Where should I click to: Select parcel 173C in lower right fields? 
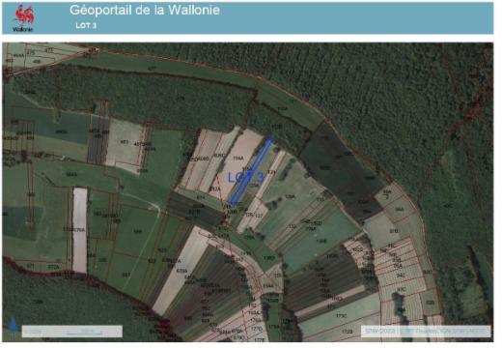(x=341, y=316)
